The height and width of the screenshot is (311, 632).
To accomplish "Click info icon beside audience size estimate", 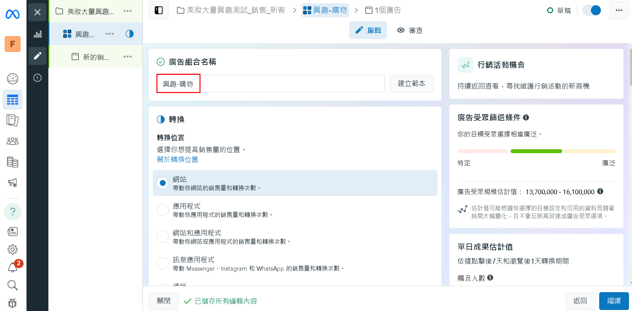I will tap(600, 191).
